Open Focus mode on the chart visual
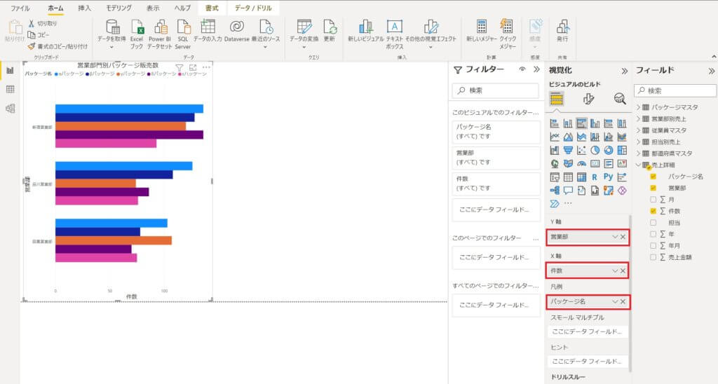 [x=193, y=68]
